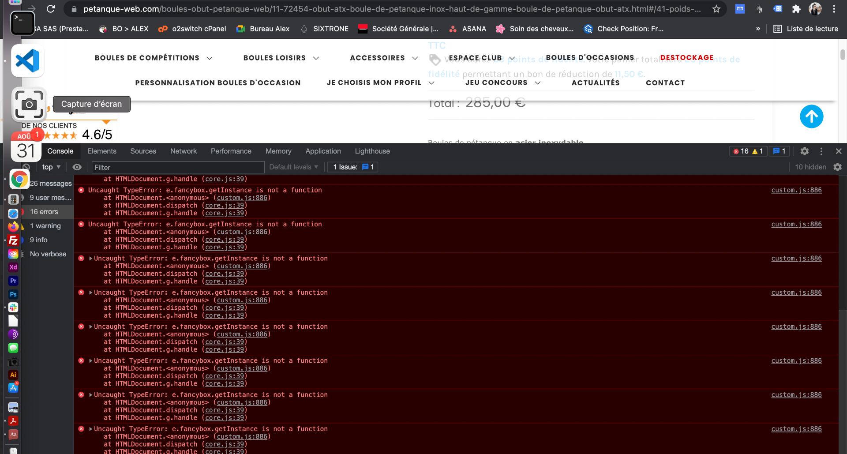Image resolution: width=847 pixels, height=454 pixels.
Task: Open DevTools three-dot customize menu
Action: tap(821, 151)
